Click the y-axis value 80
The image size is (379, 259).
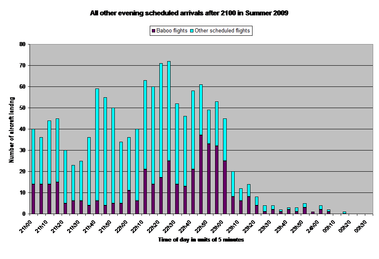tap(22, 44)
